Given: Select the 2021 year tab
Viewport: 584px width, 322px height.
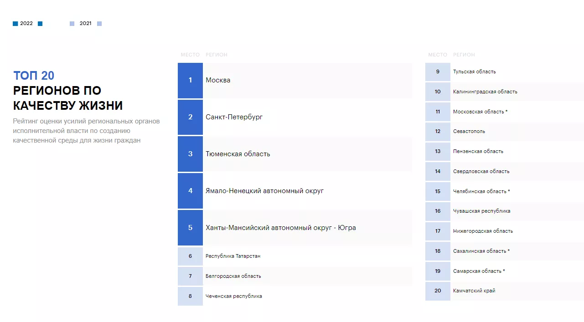Looking at the screenshot, I should pyautogui.click(x=85, y=24).
